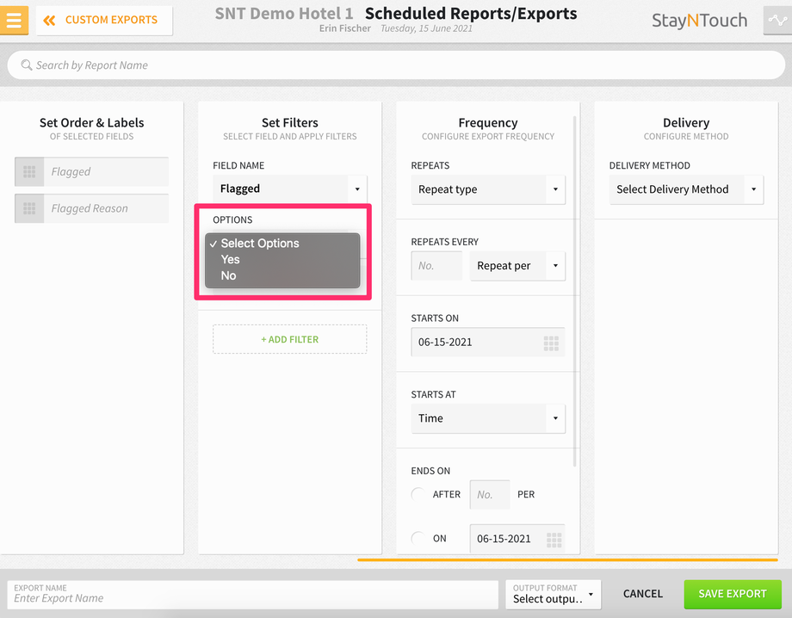The height and width of the screenshot is (618, 792).
Task: Choose No in the options list
Action: (282, 275)
